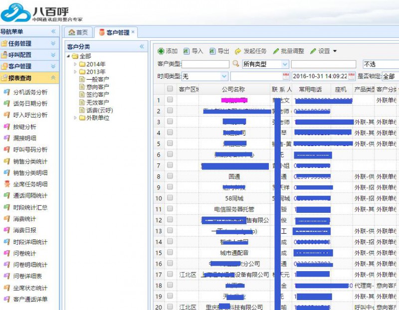399x310 pixels.
Task: Switch to the 首页 tab
Action: coord(78,32)
